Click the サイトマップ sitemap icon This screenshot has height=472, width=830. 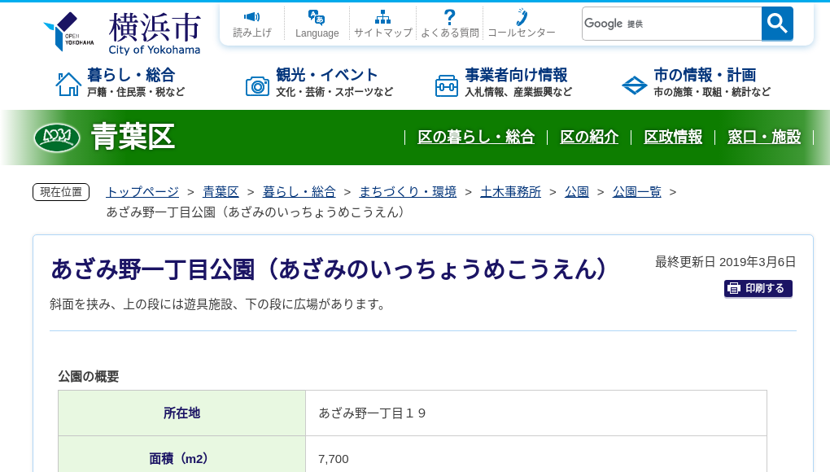tap(382, 15)
